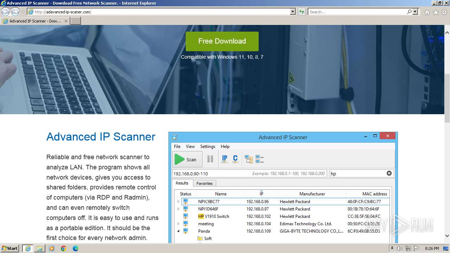Collapse the Panda row
Image resolution: width=450 pixels, height=253 pixels.
tap(178, 231)
